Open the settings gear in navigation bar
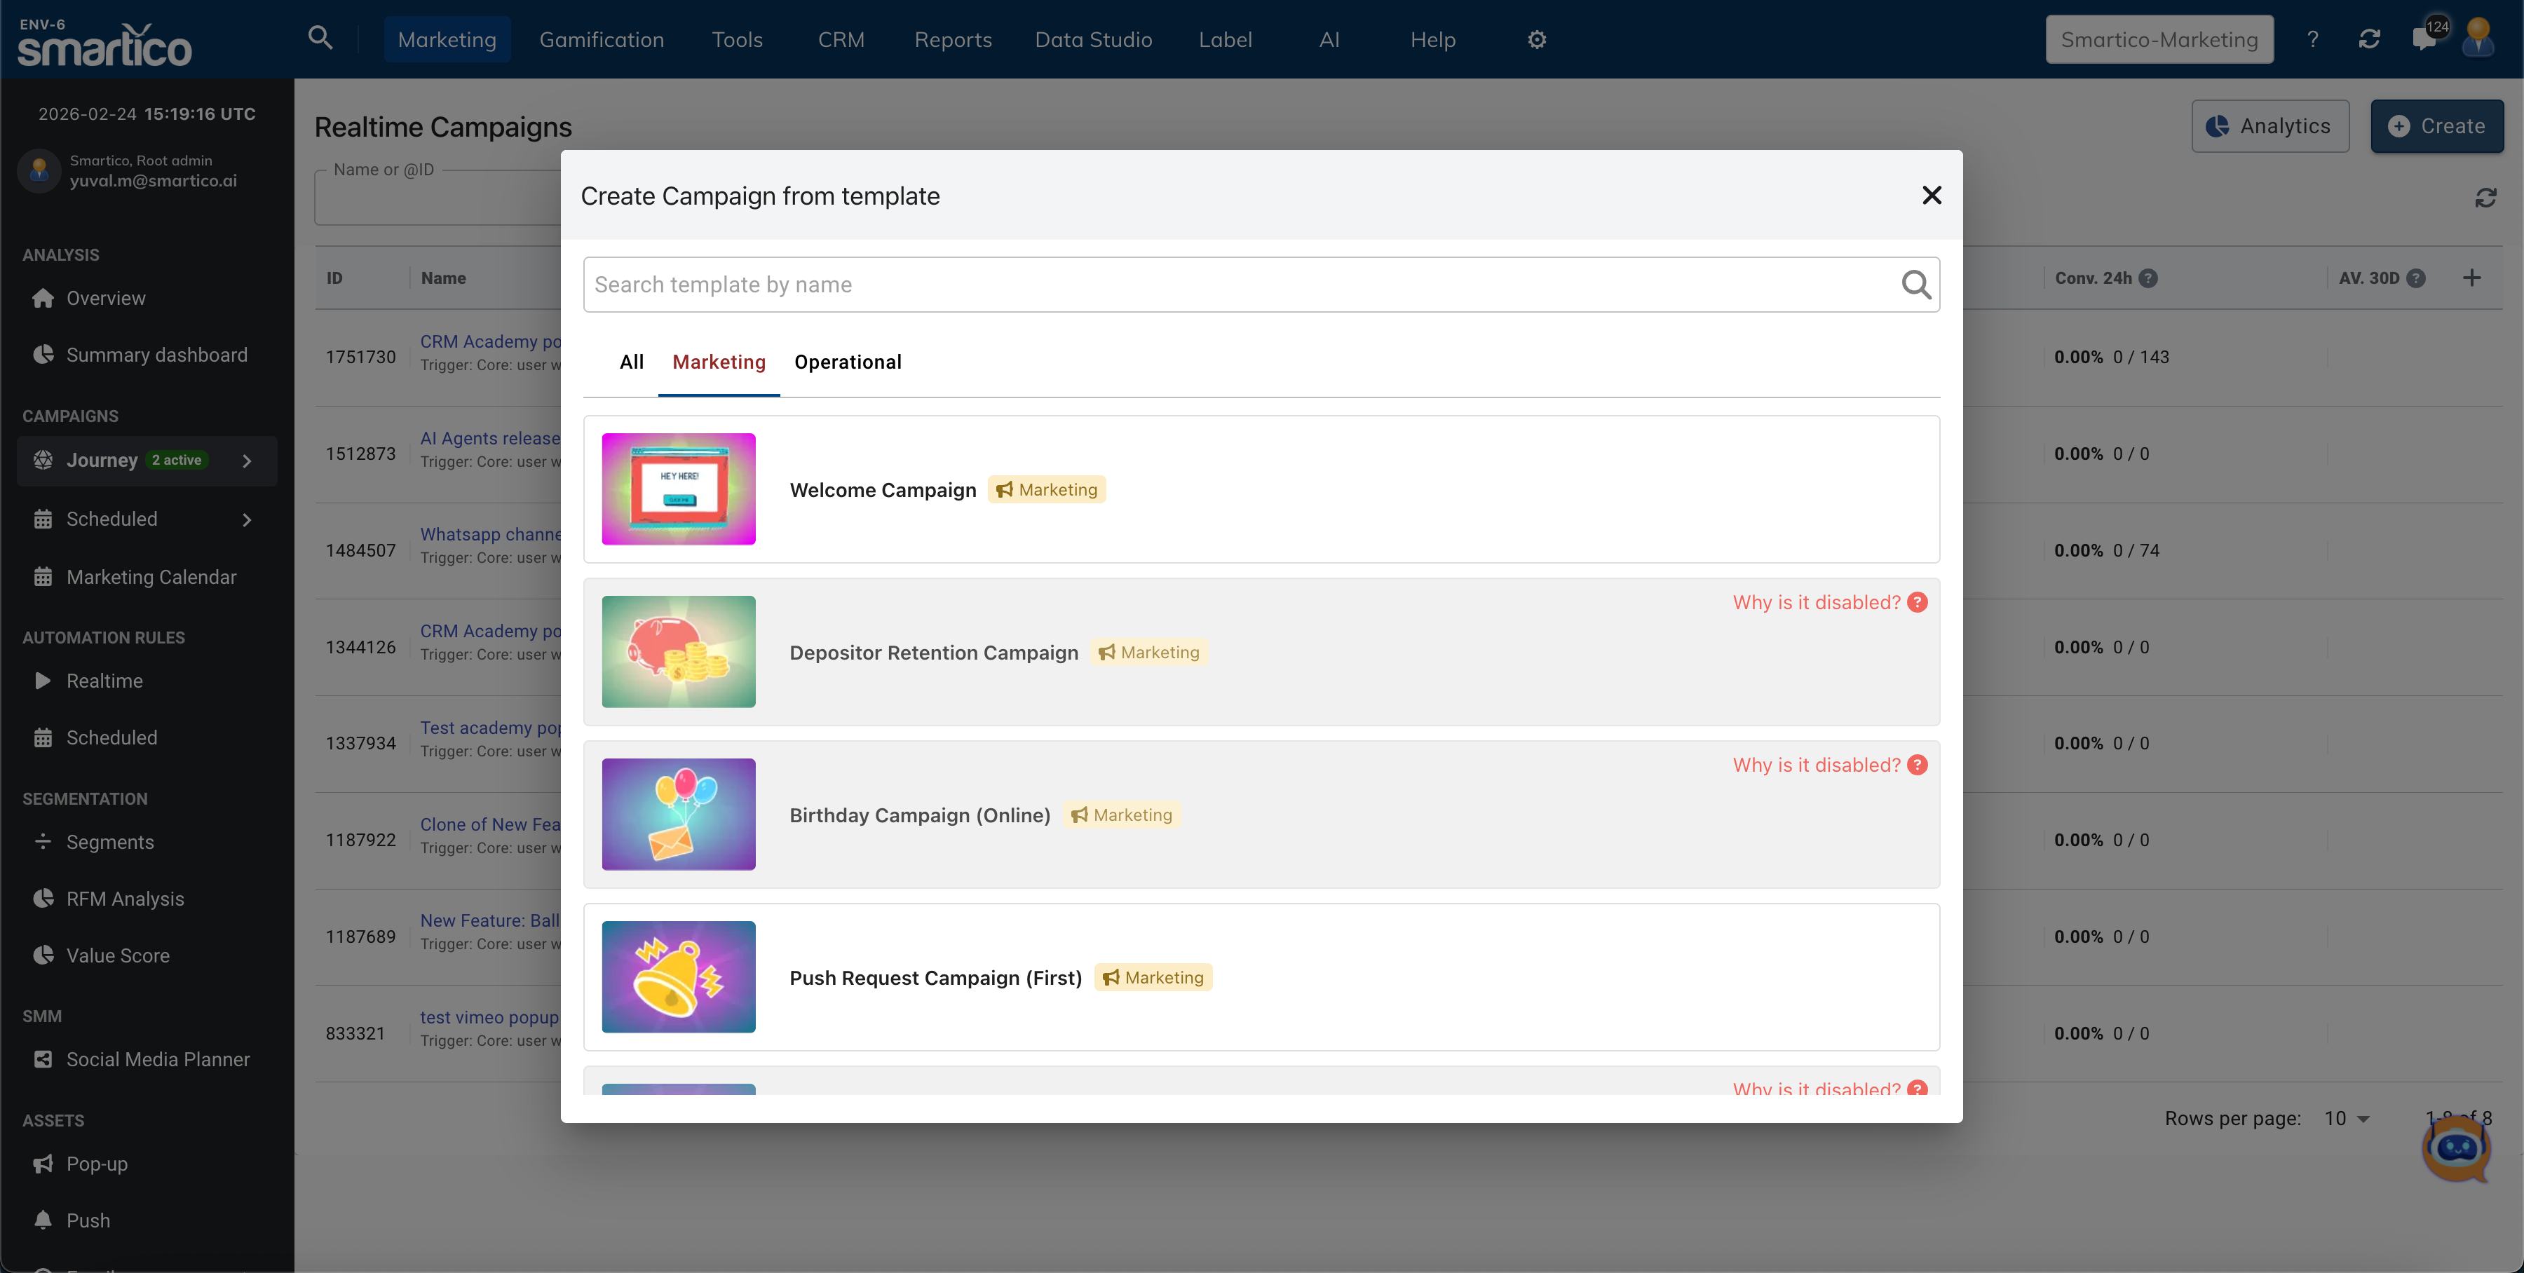 coord(1536,39)
